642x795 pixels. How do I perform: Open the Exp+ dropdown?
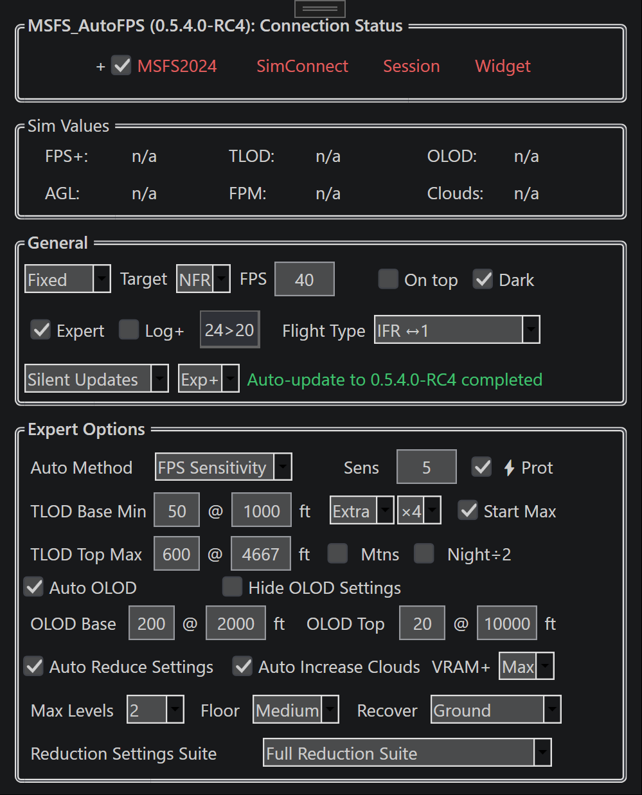click(x=208, y=379)
